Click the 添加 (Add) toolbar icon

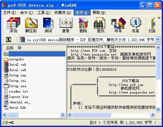click(13, 25)
